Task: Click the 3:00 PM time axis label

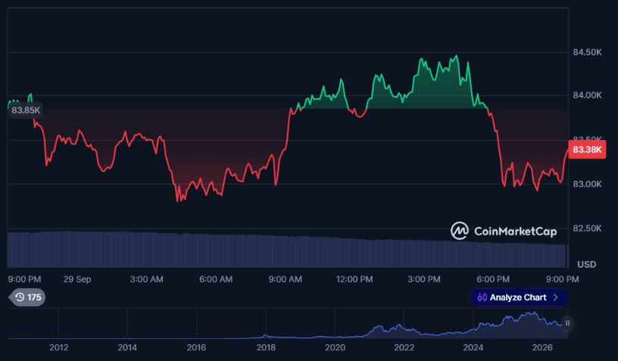Action: pyautogui.click(x=423, y=279)
